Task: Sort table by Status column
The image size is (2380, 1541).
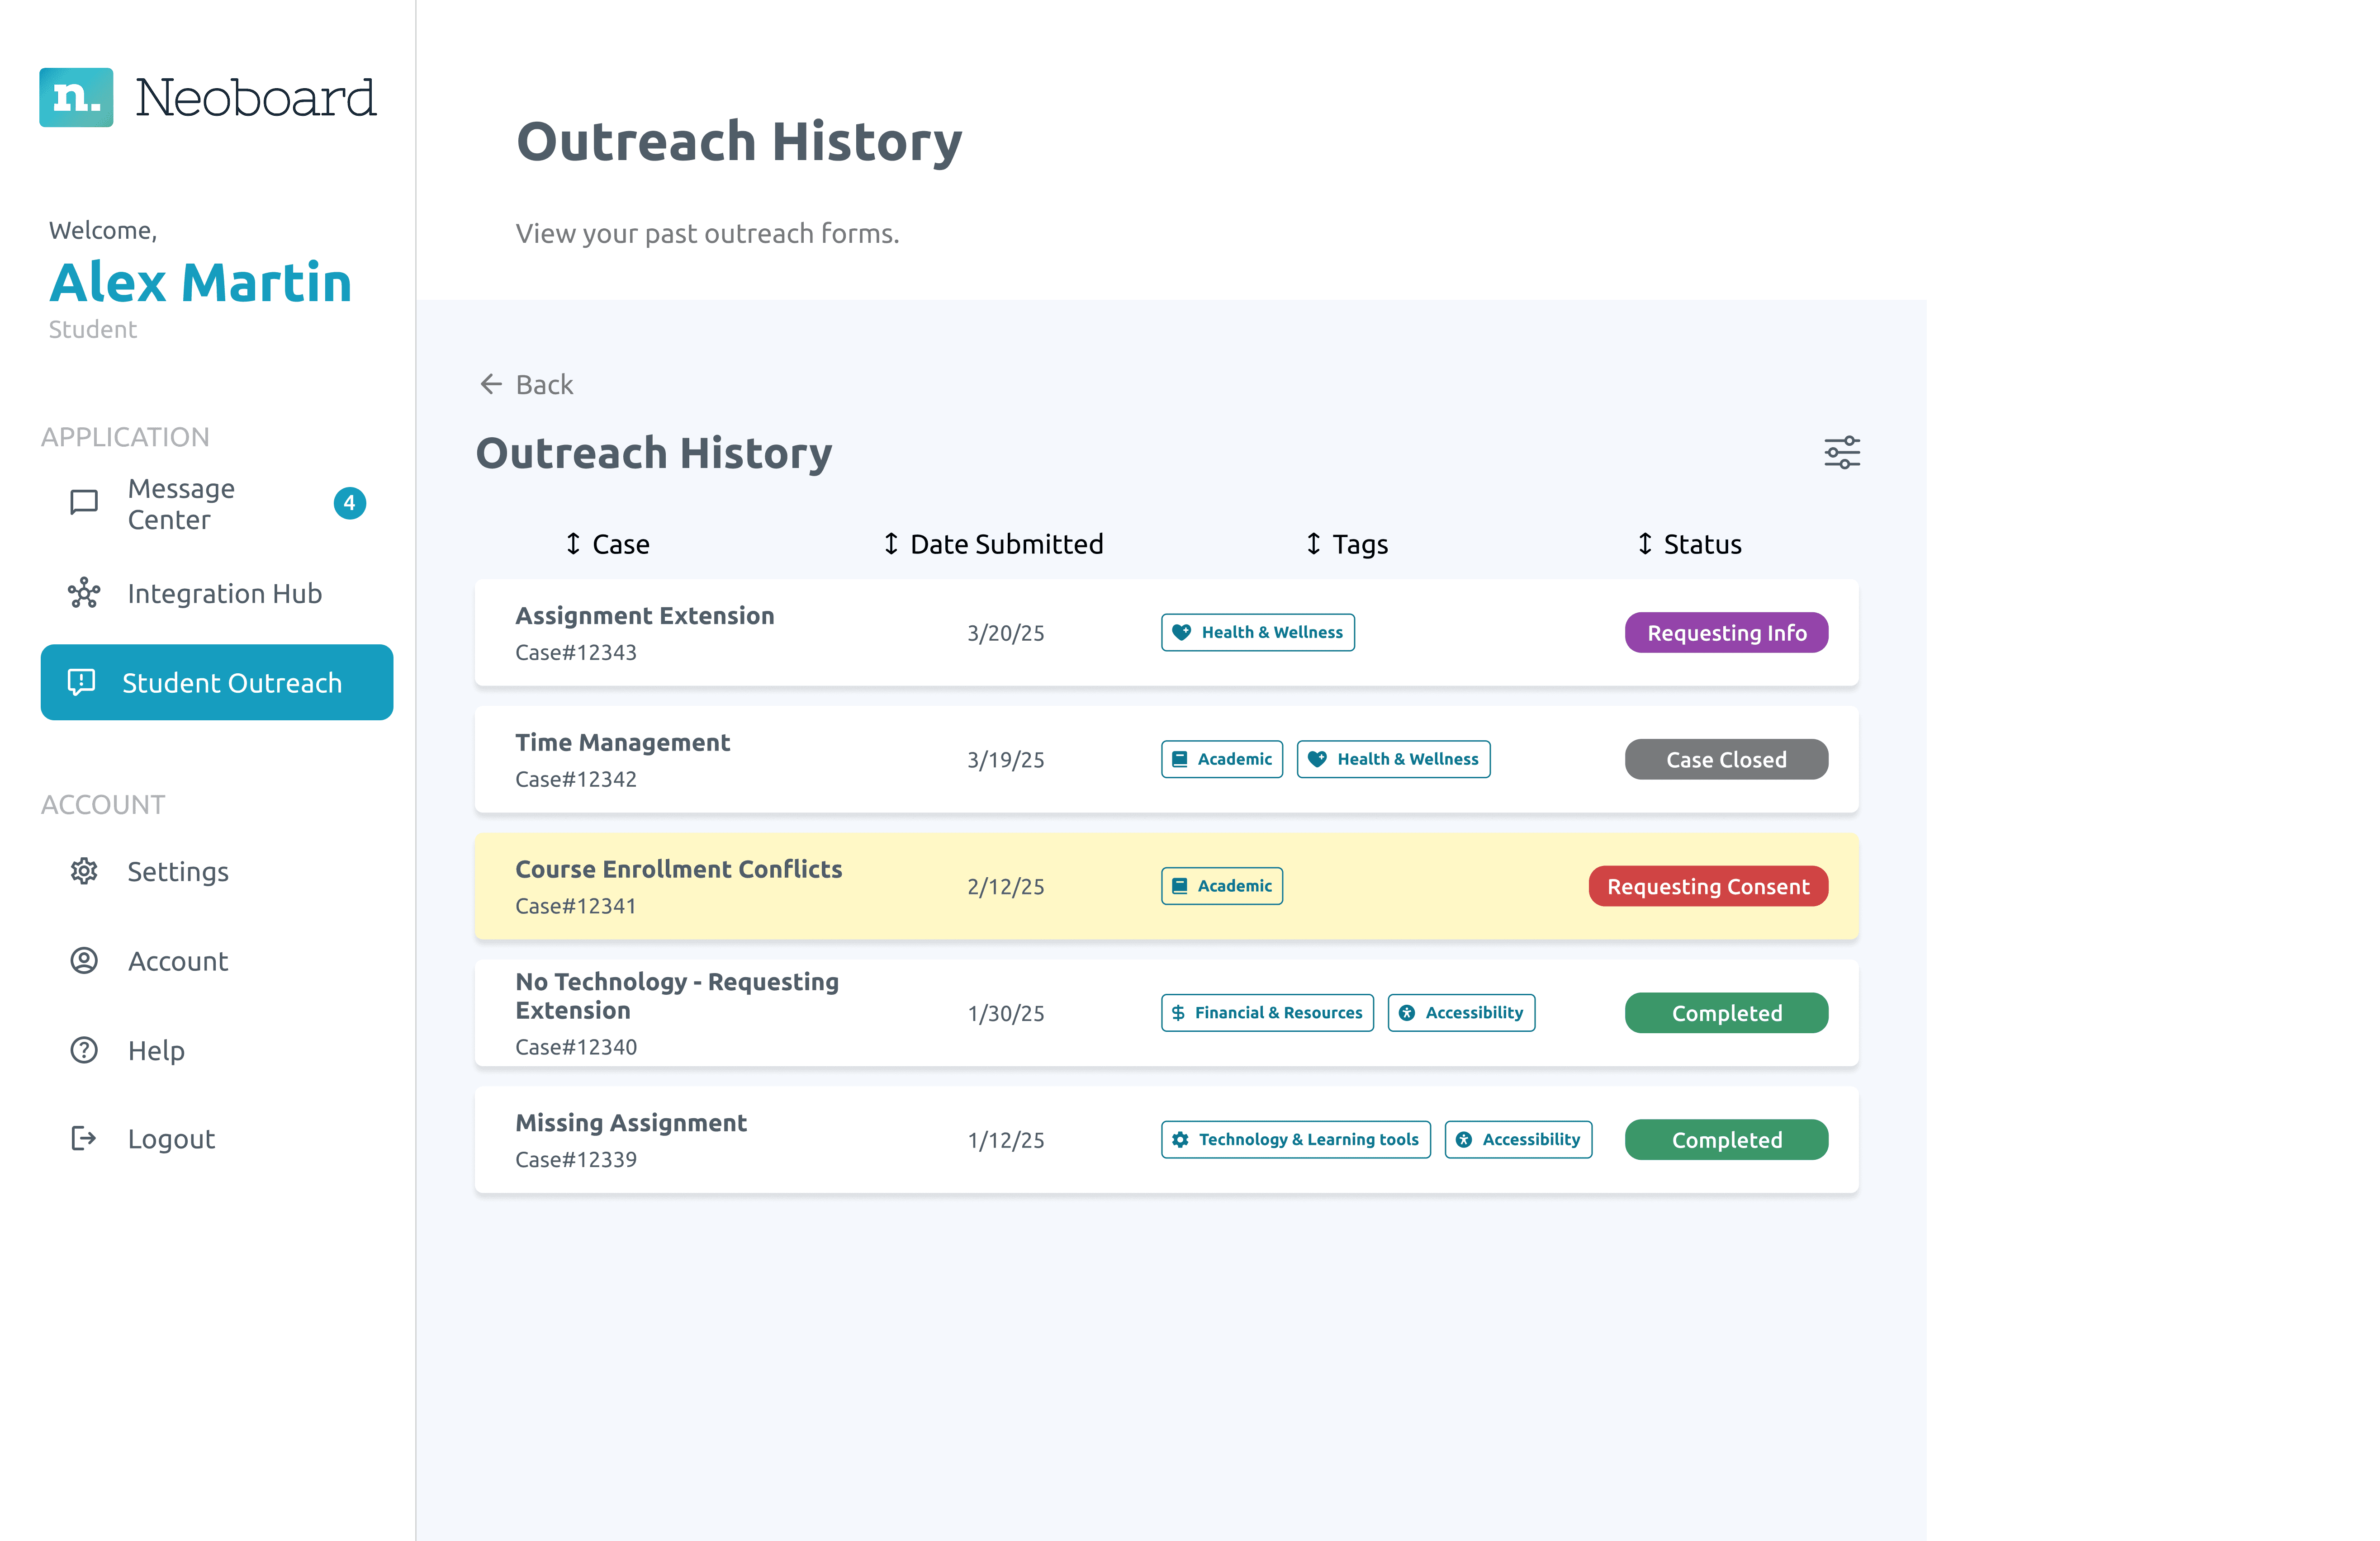Action: tap(1689, 544)
